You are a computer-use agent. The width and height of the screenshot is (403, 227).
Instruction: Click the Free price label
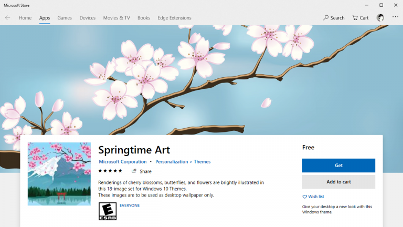coord(308,148)
